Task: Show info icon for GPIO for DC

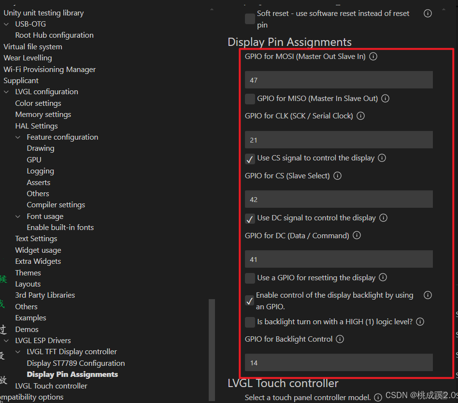Action: pos(357,235)
